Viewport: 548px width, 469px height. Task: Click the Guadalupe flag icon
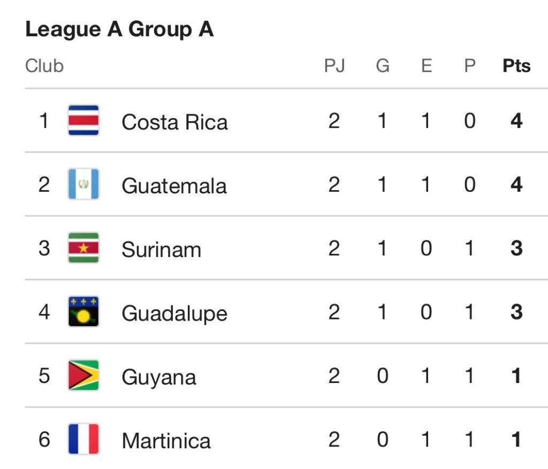83,311
